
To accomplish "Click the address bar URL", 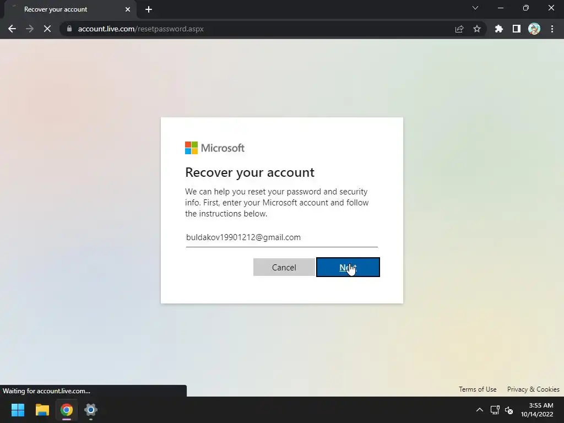I will tap(140, 29).
